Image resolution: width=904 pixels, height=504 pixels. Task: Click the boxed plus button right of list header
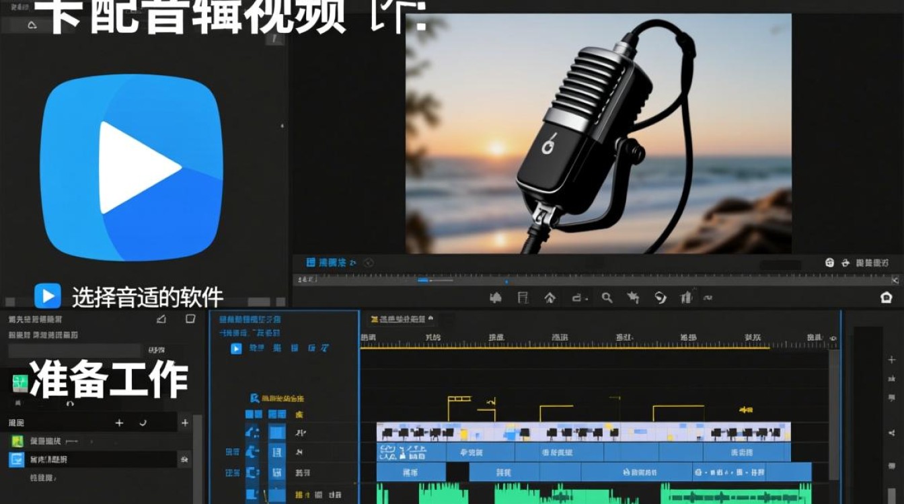point(184,423)
